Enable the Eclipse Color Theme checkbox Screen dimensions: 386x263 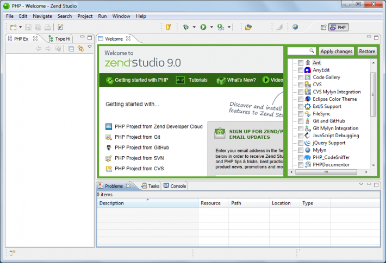(x=300, y=99)
